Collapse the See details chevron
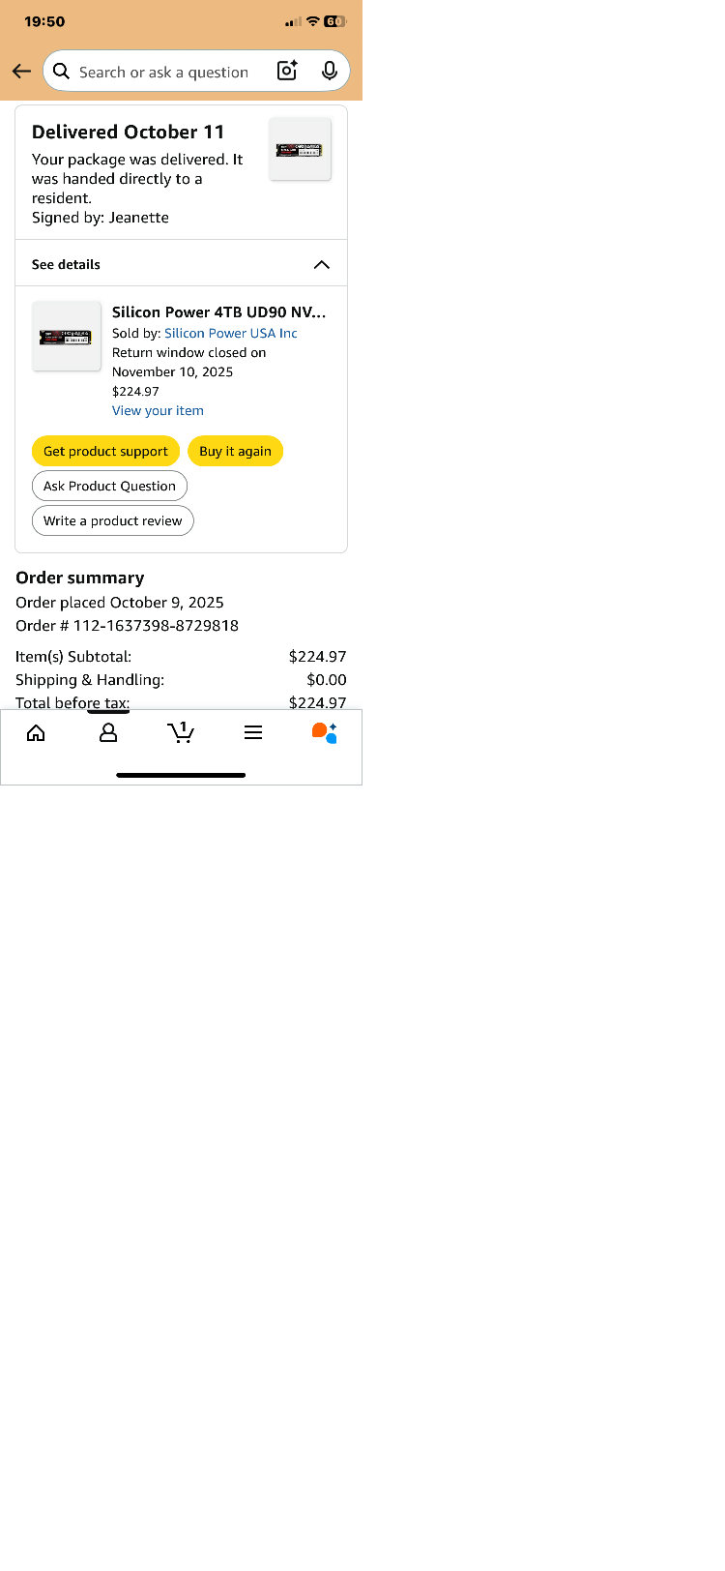Screen dimensions: 725x1571 (x=322, y=264)
